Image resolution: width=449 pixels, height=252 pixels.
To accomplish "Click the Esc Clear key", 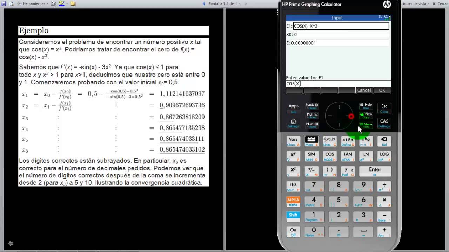I will tap(384, 108).
